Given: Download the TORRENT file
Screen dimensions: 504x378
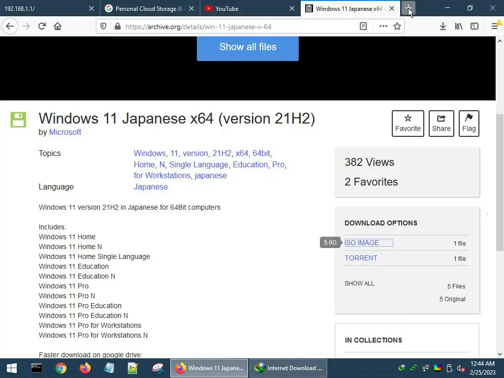Looking at the screenshot, I should point(361,258).
